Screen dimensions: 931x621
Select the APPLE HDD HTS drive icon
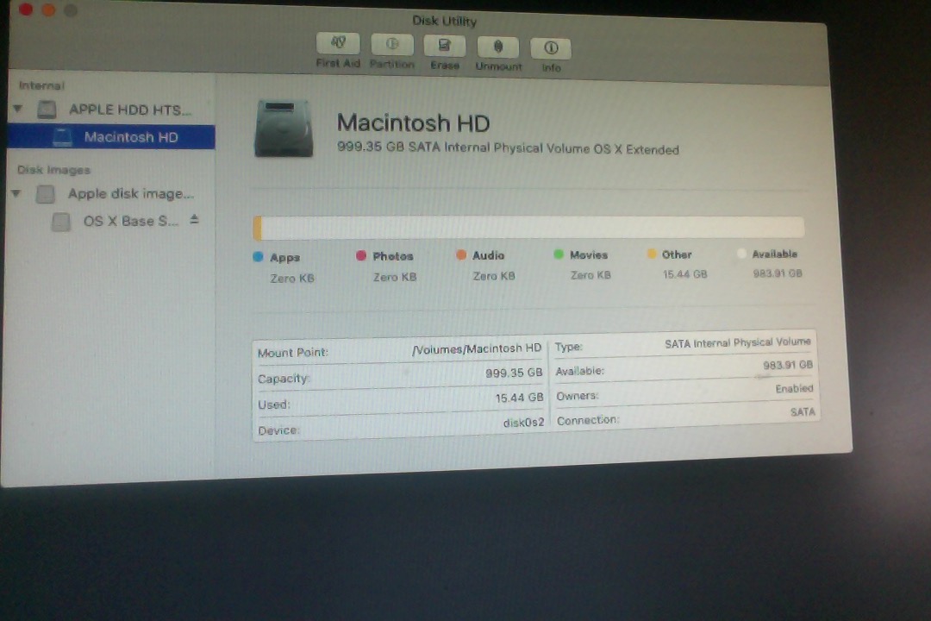pos(47,110)
